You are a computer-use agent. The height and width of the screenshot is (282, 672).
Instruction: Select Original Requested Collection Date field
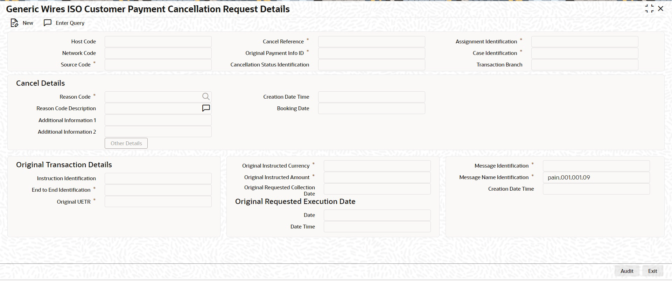click(x=377, y=189)
